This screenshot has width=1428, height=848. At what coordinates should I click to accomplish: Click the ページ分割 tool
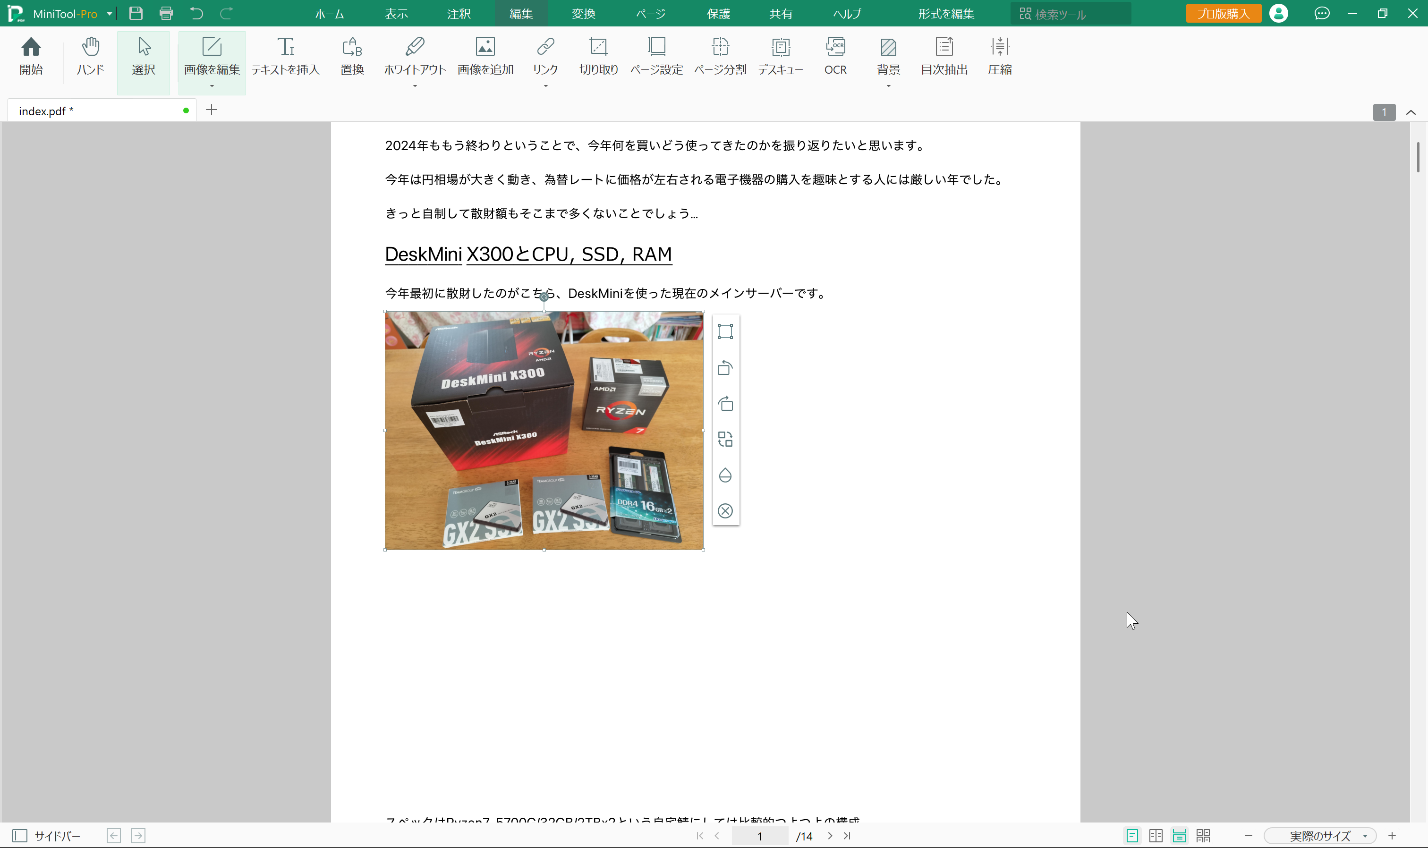[x=720, y=56]
